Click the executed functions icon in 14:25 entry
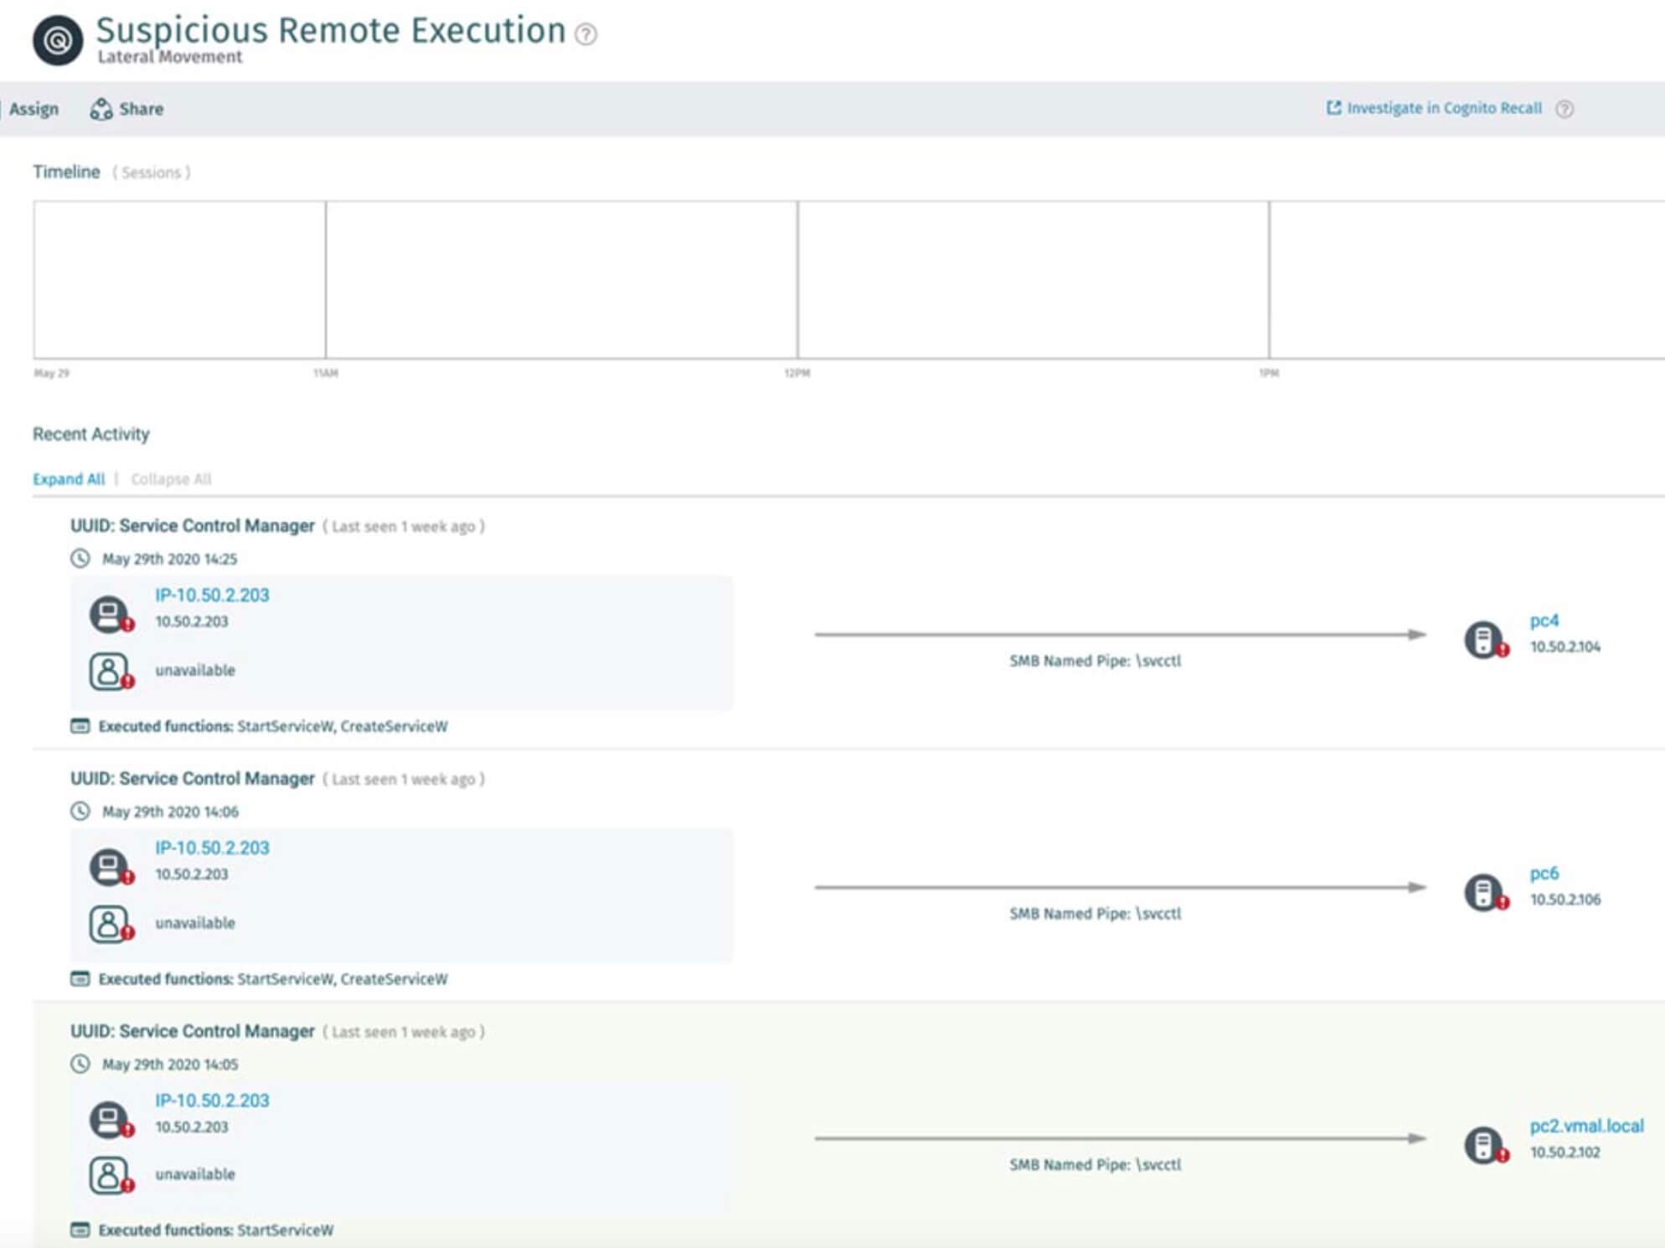1665x1248 pixels. click(80, 726)
